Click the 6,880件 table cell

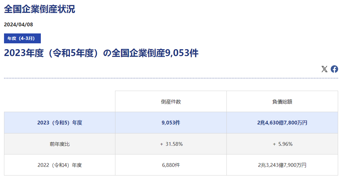pyautogui.click(x=171, y=165)
